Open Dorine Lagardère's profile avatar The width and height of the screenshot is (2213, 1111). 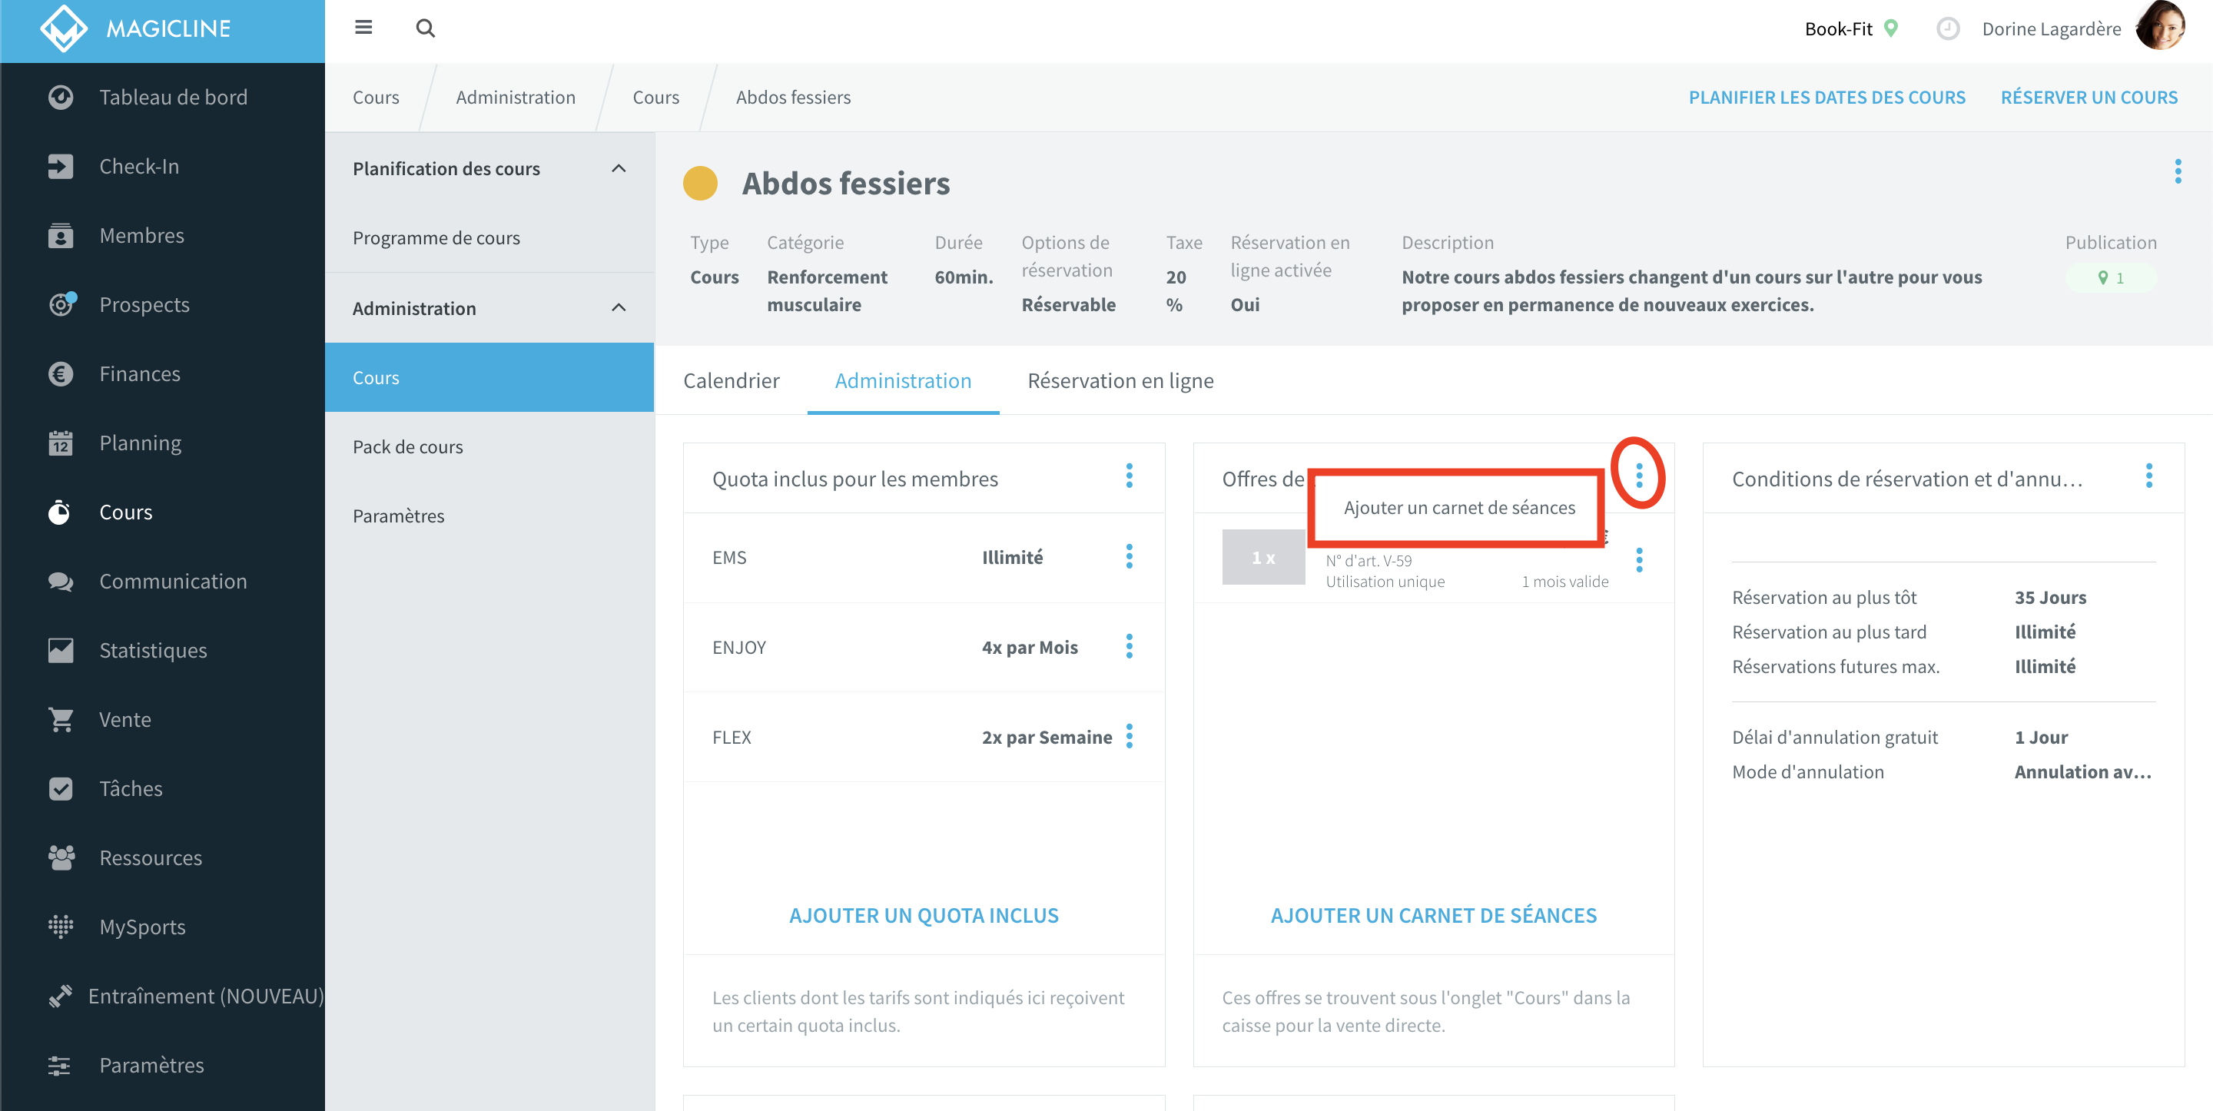(x=2162, y=28)
